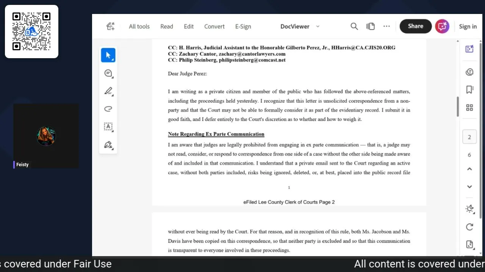Click the HHarris@CA.CJIS20.ORG email address
485x272 pixels.
coord(363,48)
